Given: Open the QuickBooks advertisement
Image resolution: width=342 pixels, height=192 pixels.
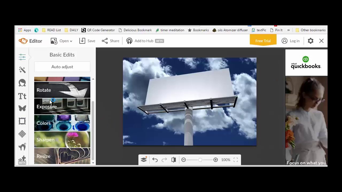Looking at the screenshot, I should click(x=306, y=107).
